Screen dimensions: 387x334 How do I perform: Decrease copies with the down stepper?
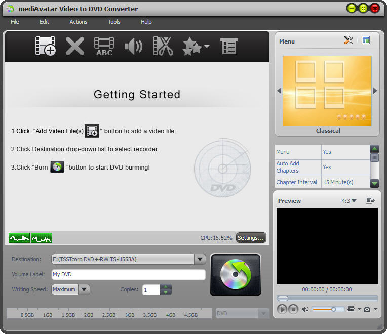(166, 293)
